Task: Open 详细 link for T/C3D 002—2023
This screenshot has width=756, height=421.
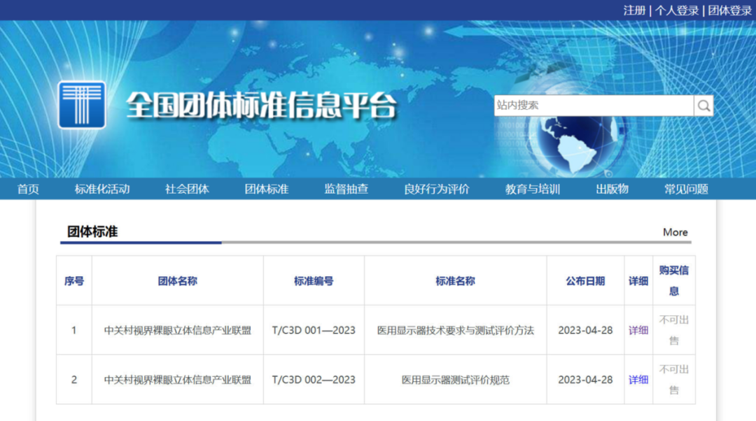Action: tap(638, 380)
